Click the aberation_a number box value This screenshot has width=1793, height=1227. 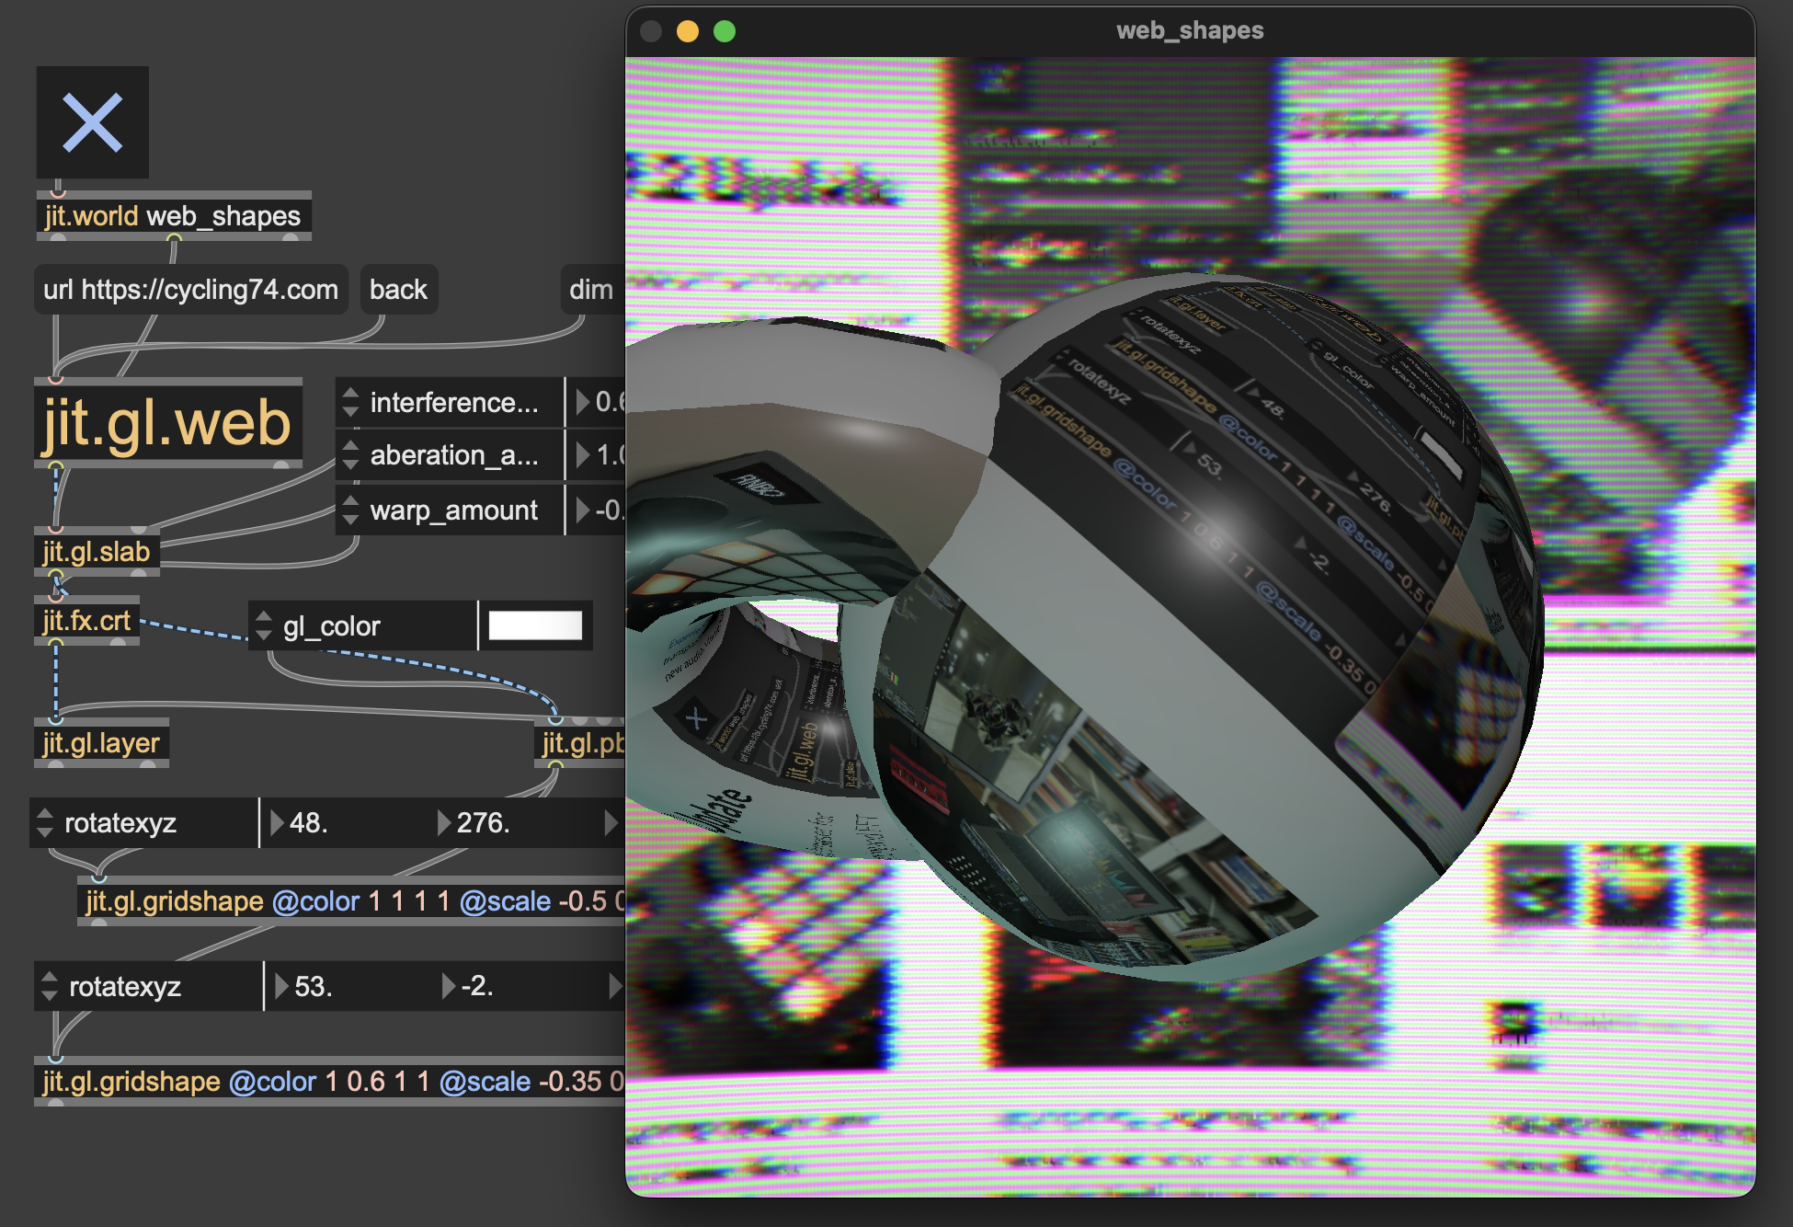click(x=600, y=454)
